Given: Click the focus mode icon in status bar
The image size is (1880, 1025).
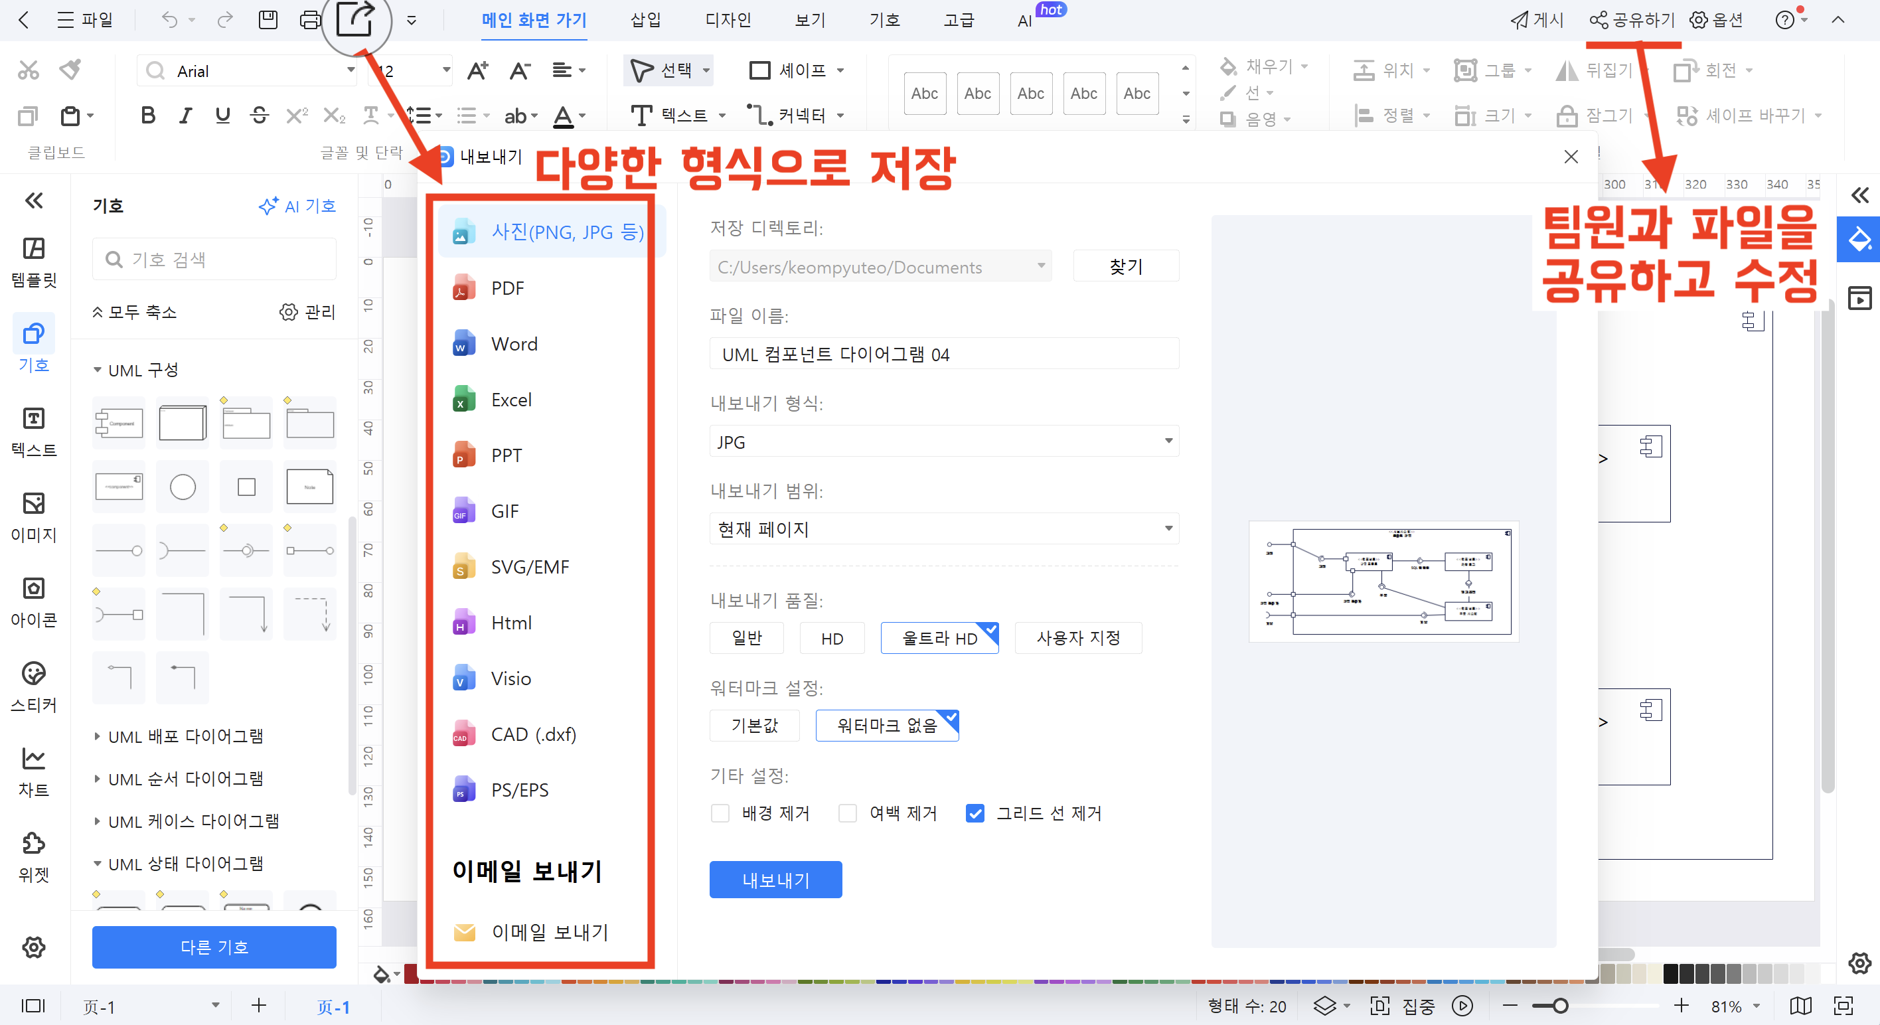Looking at the screenshot, I should coord(1379,1006).
